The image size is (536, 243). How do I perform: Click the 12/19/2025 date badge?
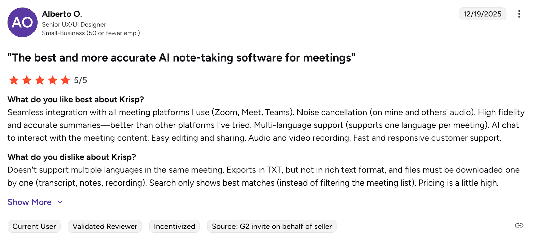point(482,14)
